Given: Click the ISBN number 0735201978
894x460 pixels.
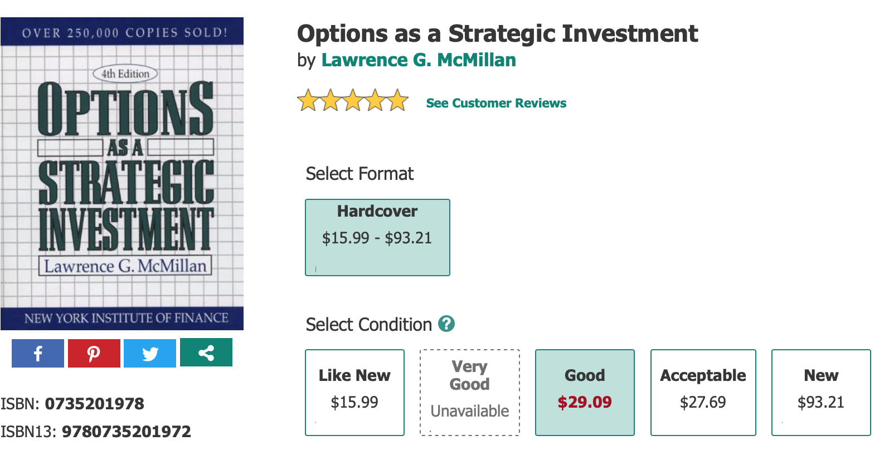Looking at the screenshot, I should [95, 404].
